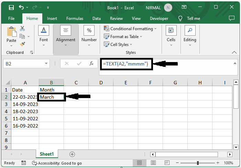Open the Copy dropdown arrow

click(29, 36)
